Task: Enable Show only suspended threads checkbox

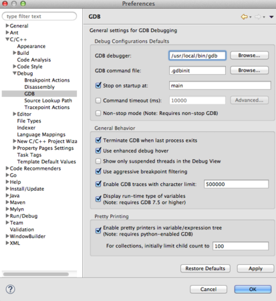Action: 98,161
